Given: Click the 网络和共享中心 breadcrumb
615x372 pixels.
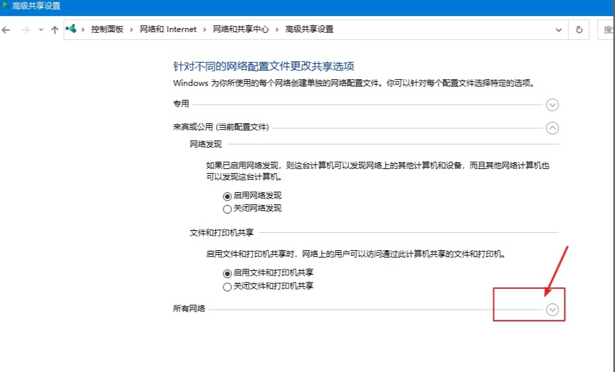Looking at the screenshot, I should pos(241,30).
